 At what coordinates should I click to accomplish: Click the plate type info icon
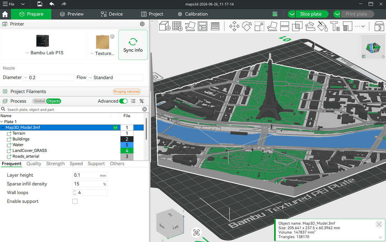112,36
